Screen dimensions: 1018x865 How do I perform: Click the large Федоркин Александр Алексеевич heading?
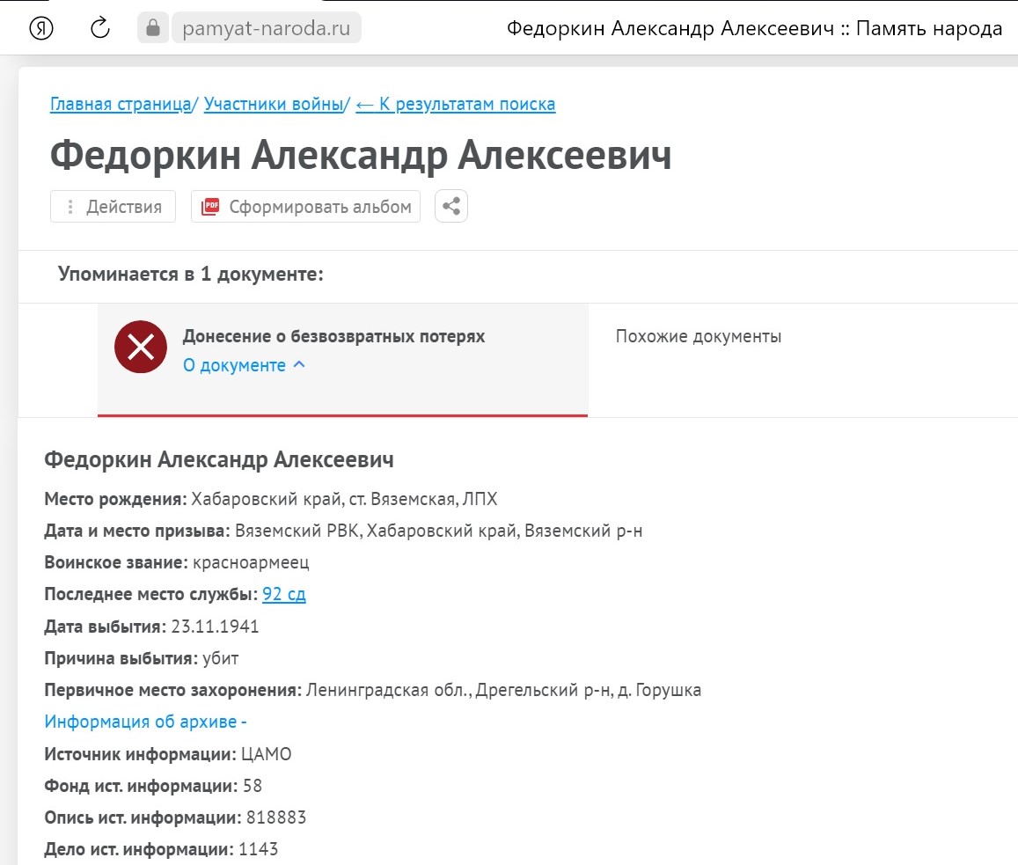[x=361, y=156]
